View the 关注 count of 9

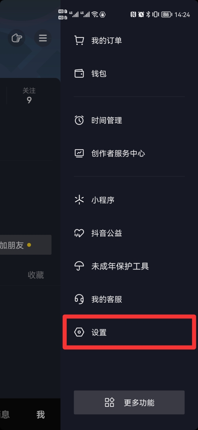point(29,96)
